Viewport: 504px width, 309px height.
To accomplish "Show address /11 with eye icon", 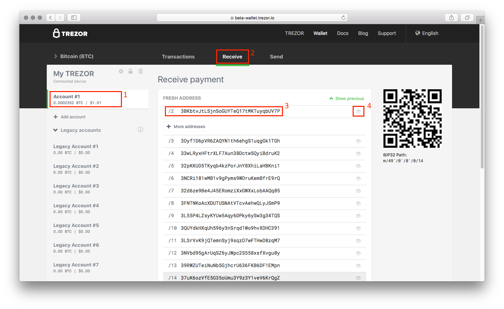I will click(358, 241).
